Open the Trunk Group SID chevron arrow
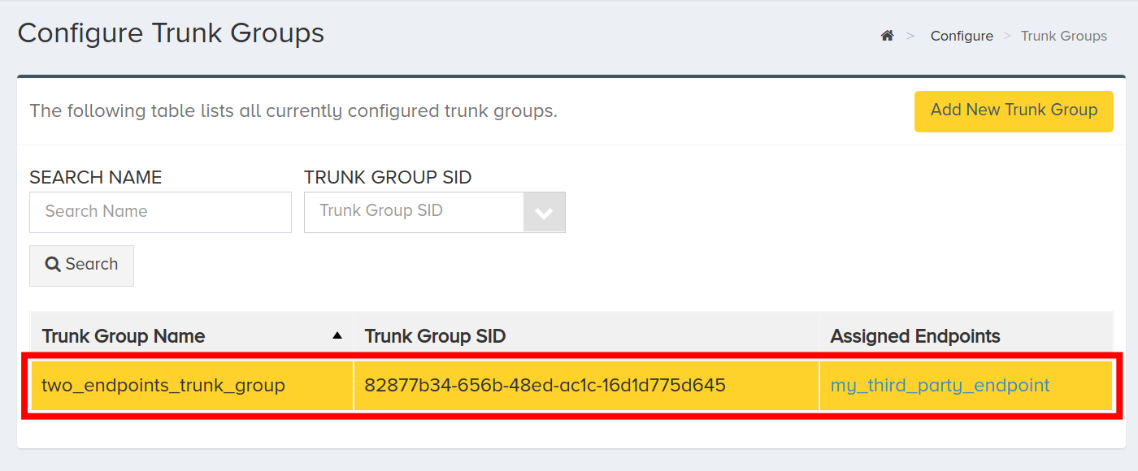Screen dimensions: 1138x471 544,213
